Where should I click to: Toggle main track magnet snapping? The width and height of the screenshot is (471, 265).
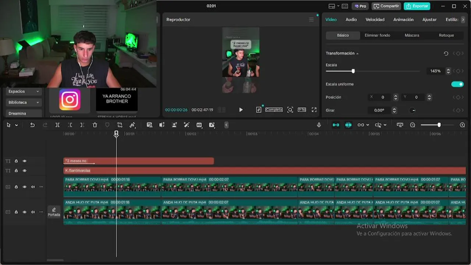click(336, 125)
